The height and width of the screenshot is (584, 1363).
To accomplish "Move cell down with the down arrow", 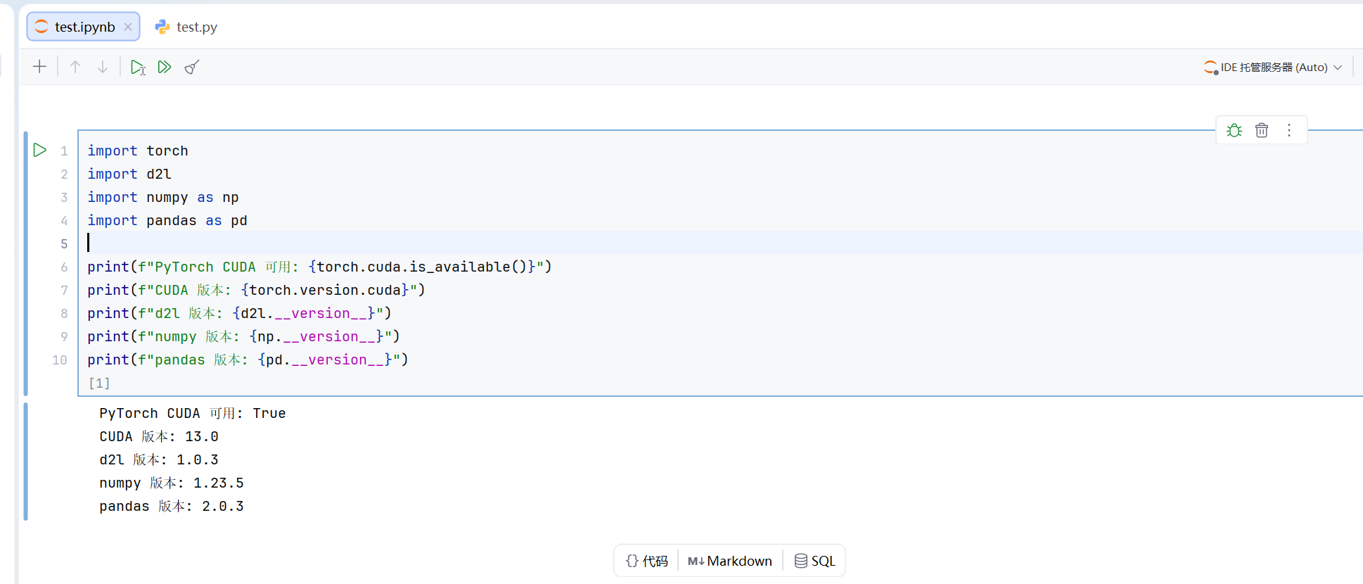I will coord(103,67).
